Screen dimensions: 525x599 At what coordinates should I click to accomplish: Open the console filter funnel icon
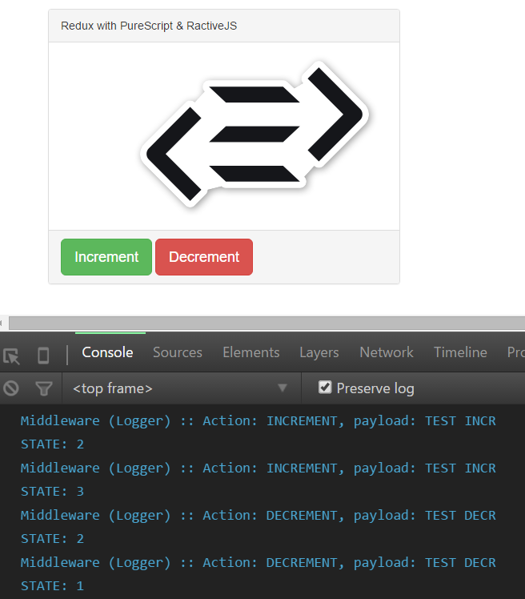click(x=44, y=388)
